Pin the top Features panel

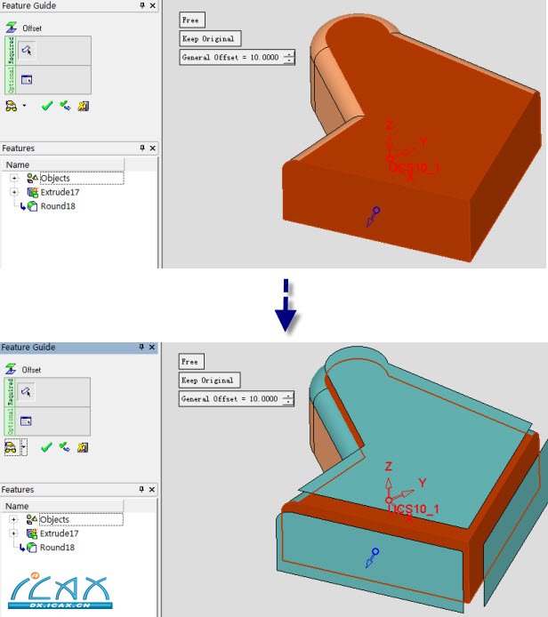pyautogui.click(x=142, y=148)
